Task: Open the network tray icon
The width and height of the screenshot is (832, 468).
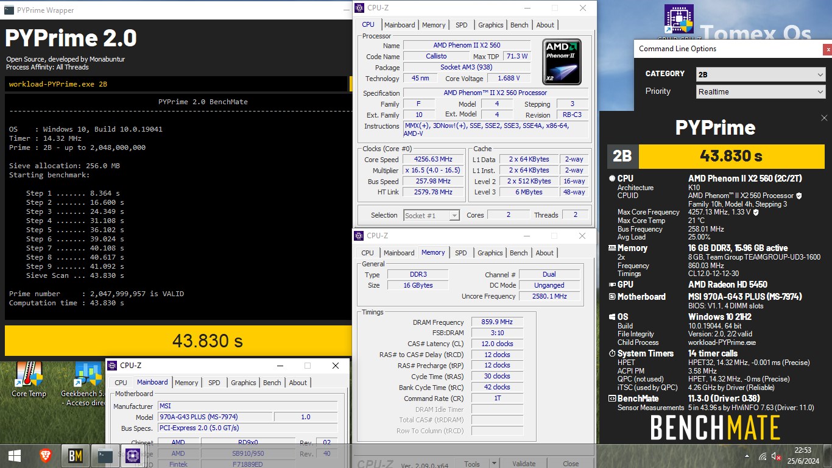Action: tap(763, 456)
